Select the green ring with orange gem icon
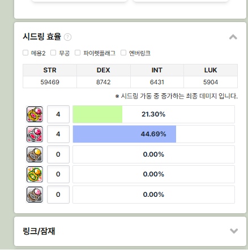Viewport: 248px width, 250px height. 35,174
